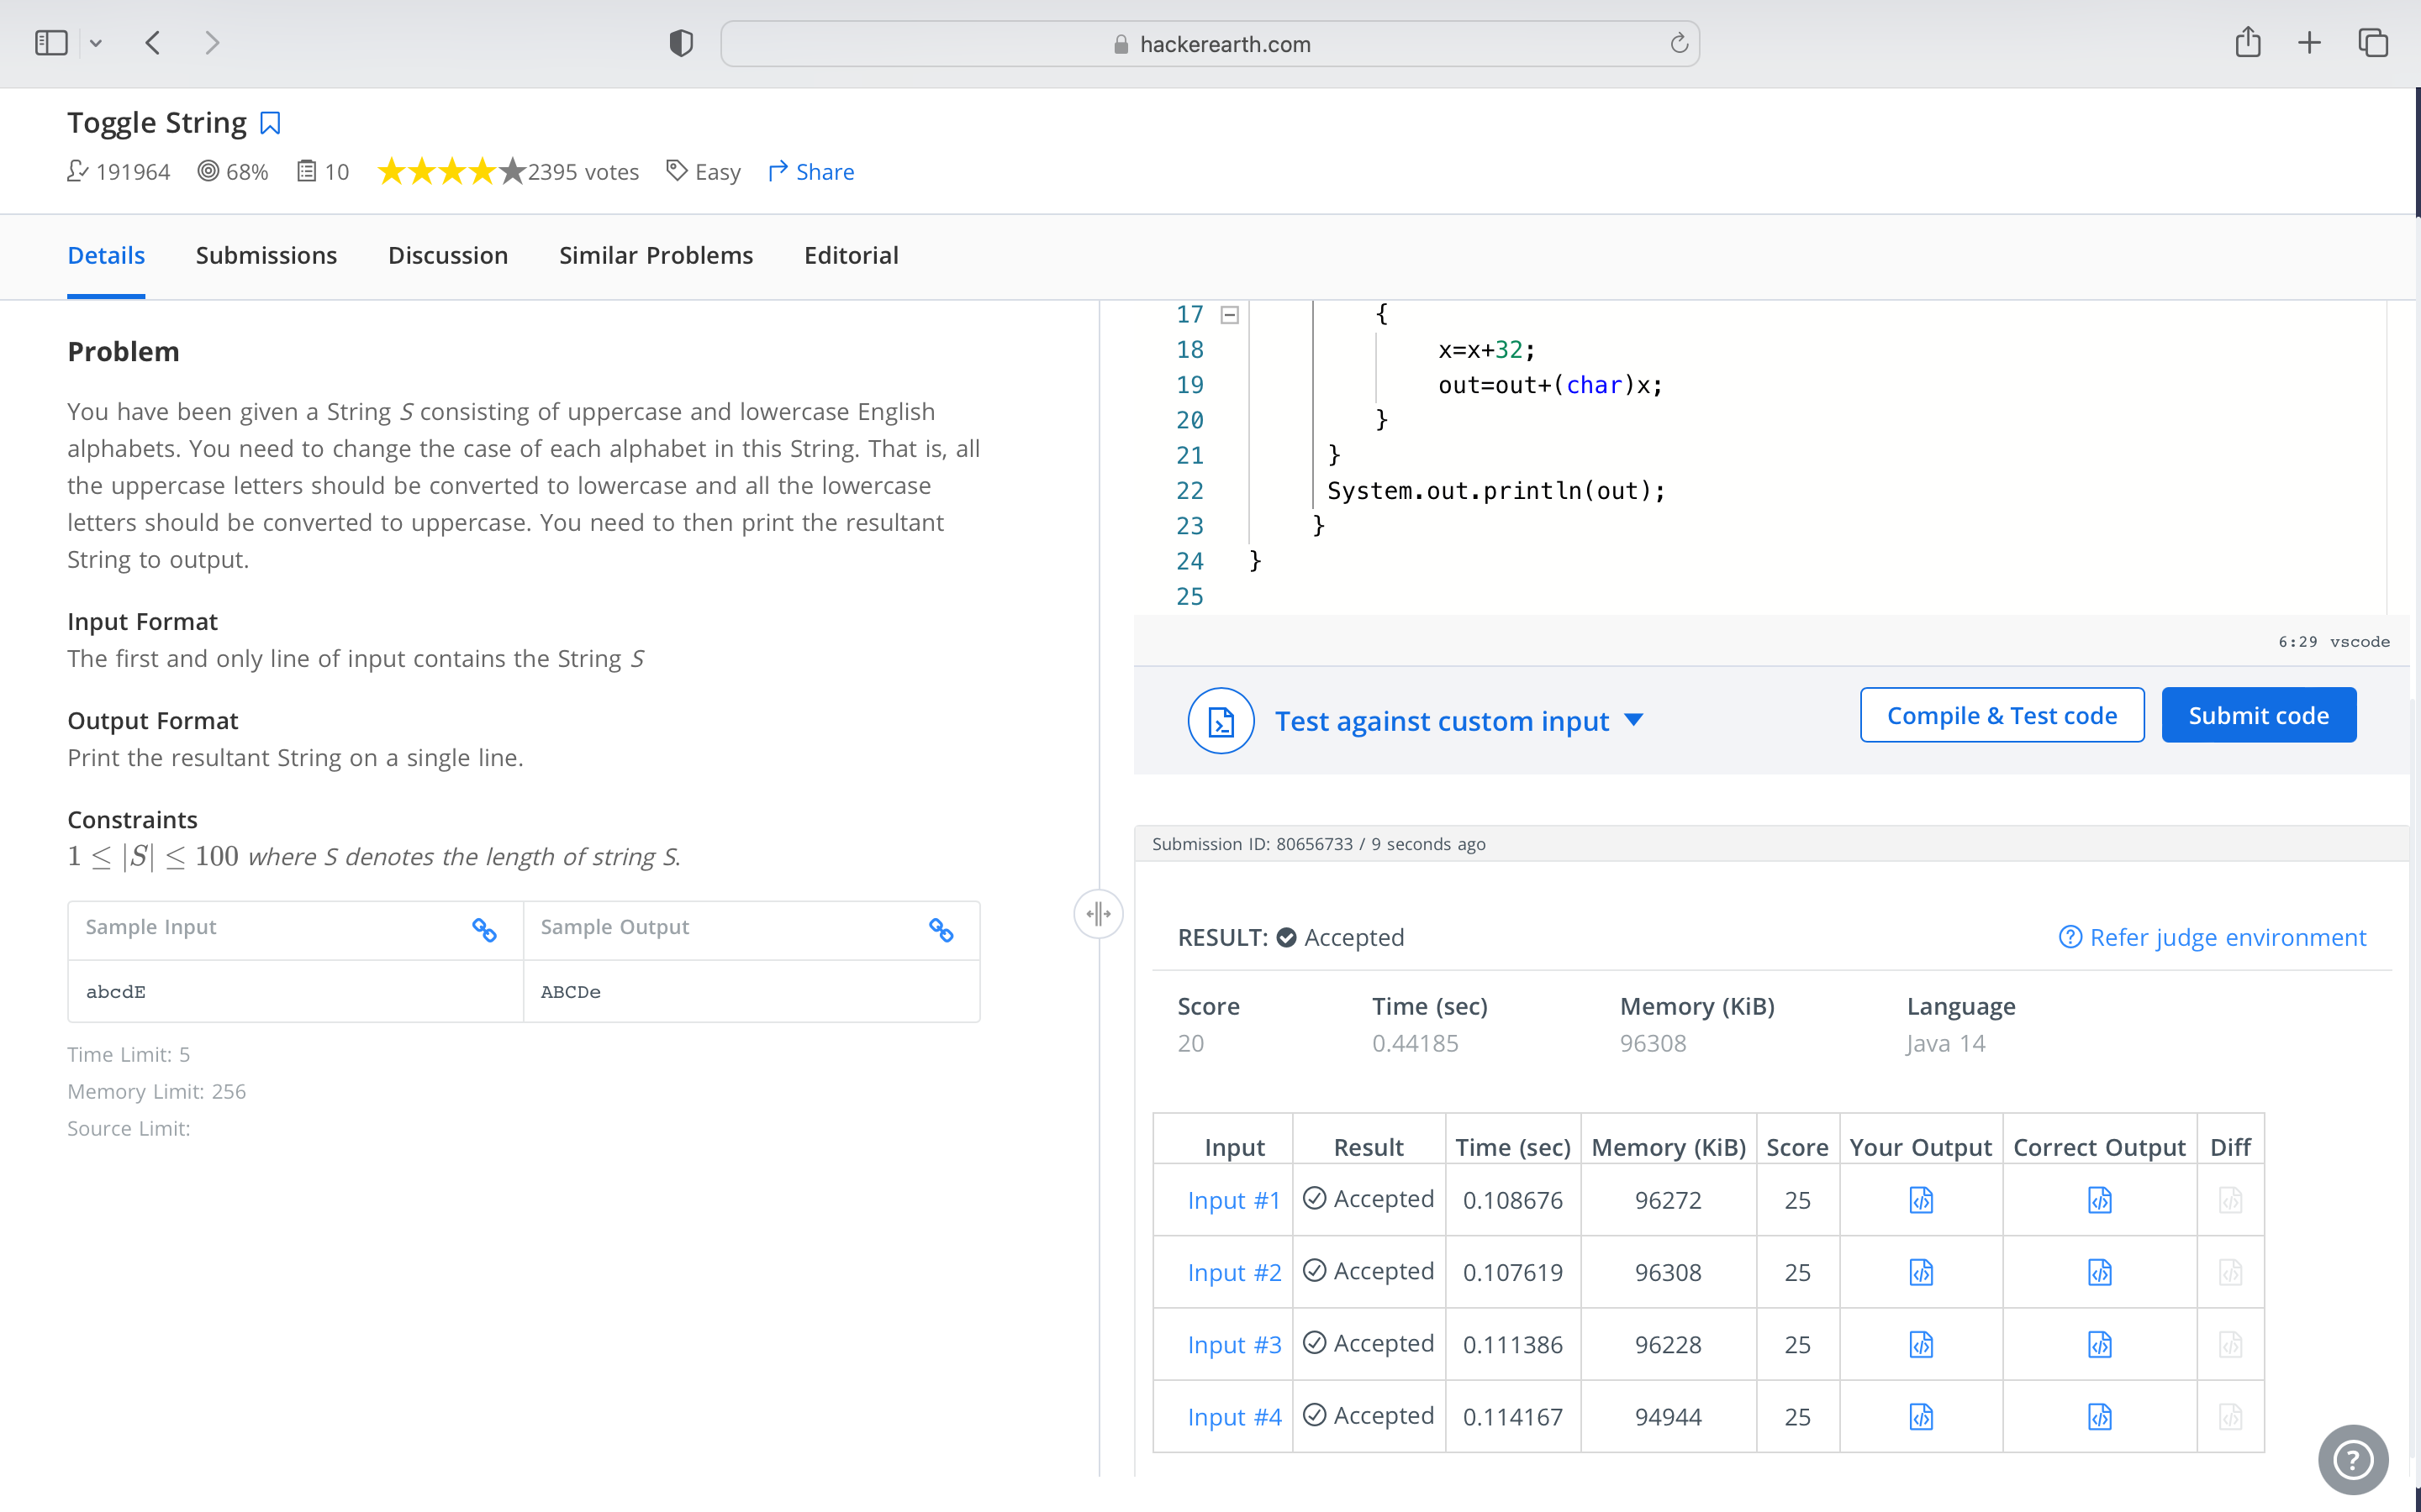Viewport: 2421px width, 1512px height.
Task: Open the help question mark bubble
Action: pyautogui.click(x=2352, y=1459)
